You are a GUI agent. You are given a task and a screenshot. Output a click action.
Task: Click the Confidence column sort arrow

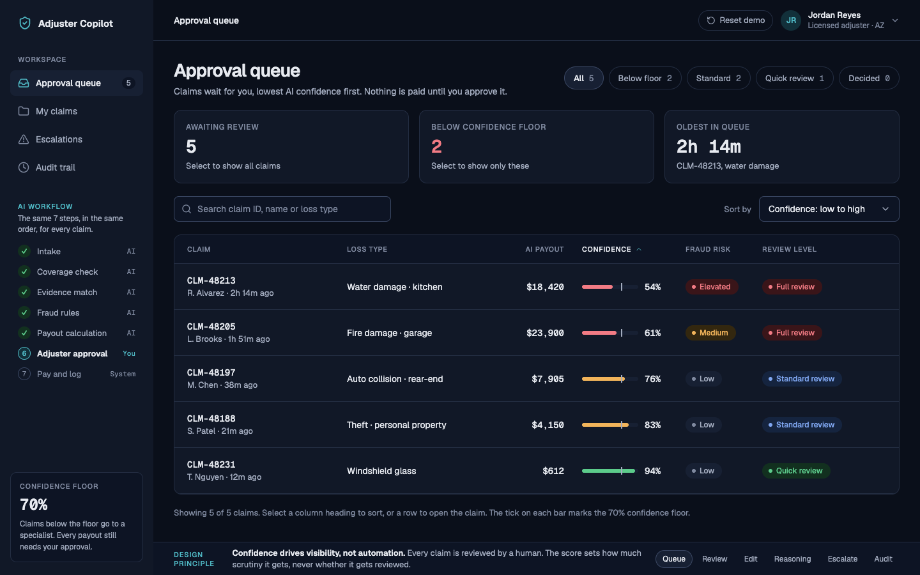tap(639, 249)
